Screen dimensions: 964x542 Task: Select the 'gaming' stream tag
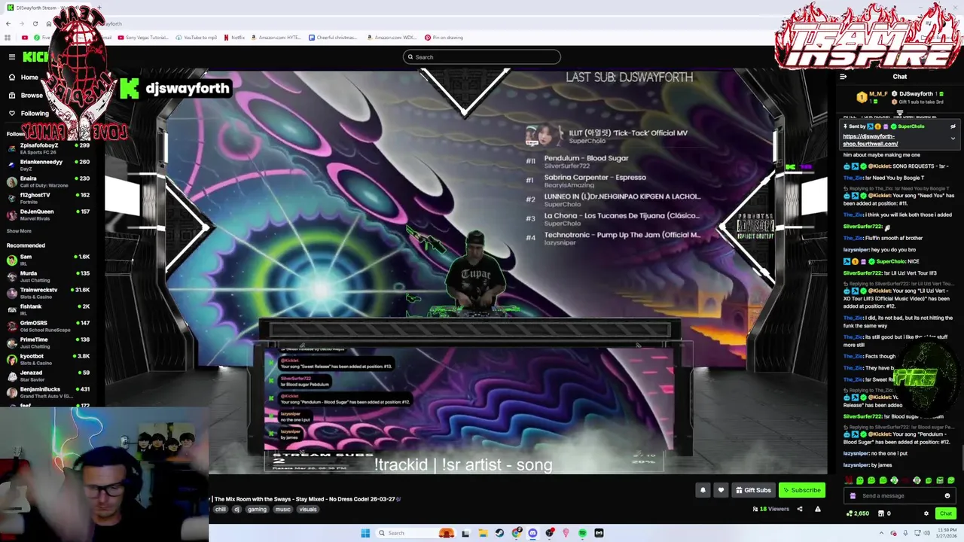point(258,510)
